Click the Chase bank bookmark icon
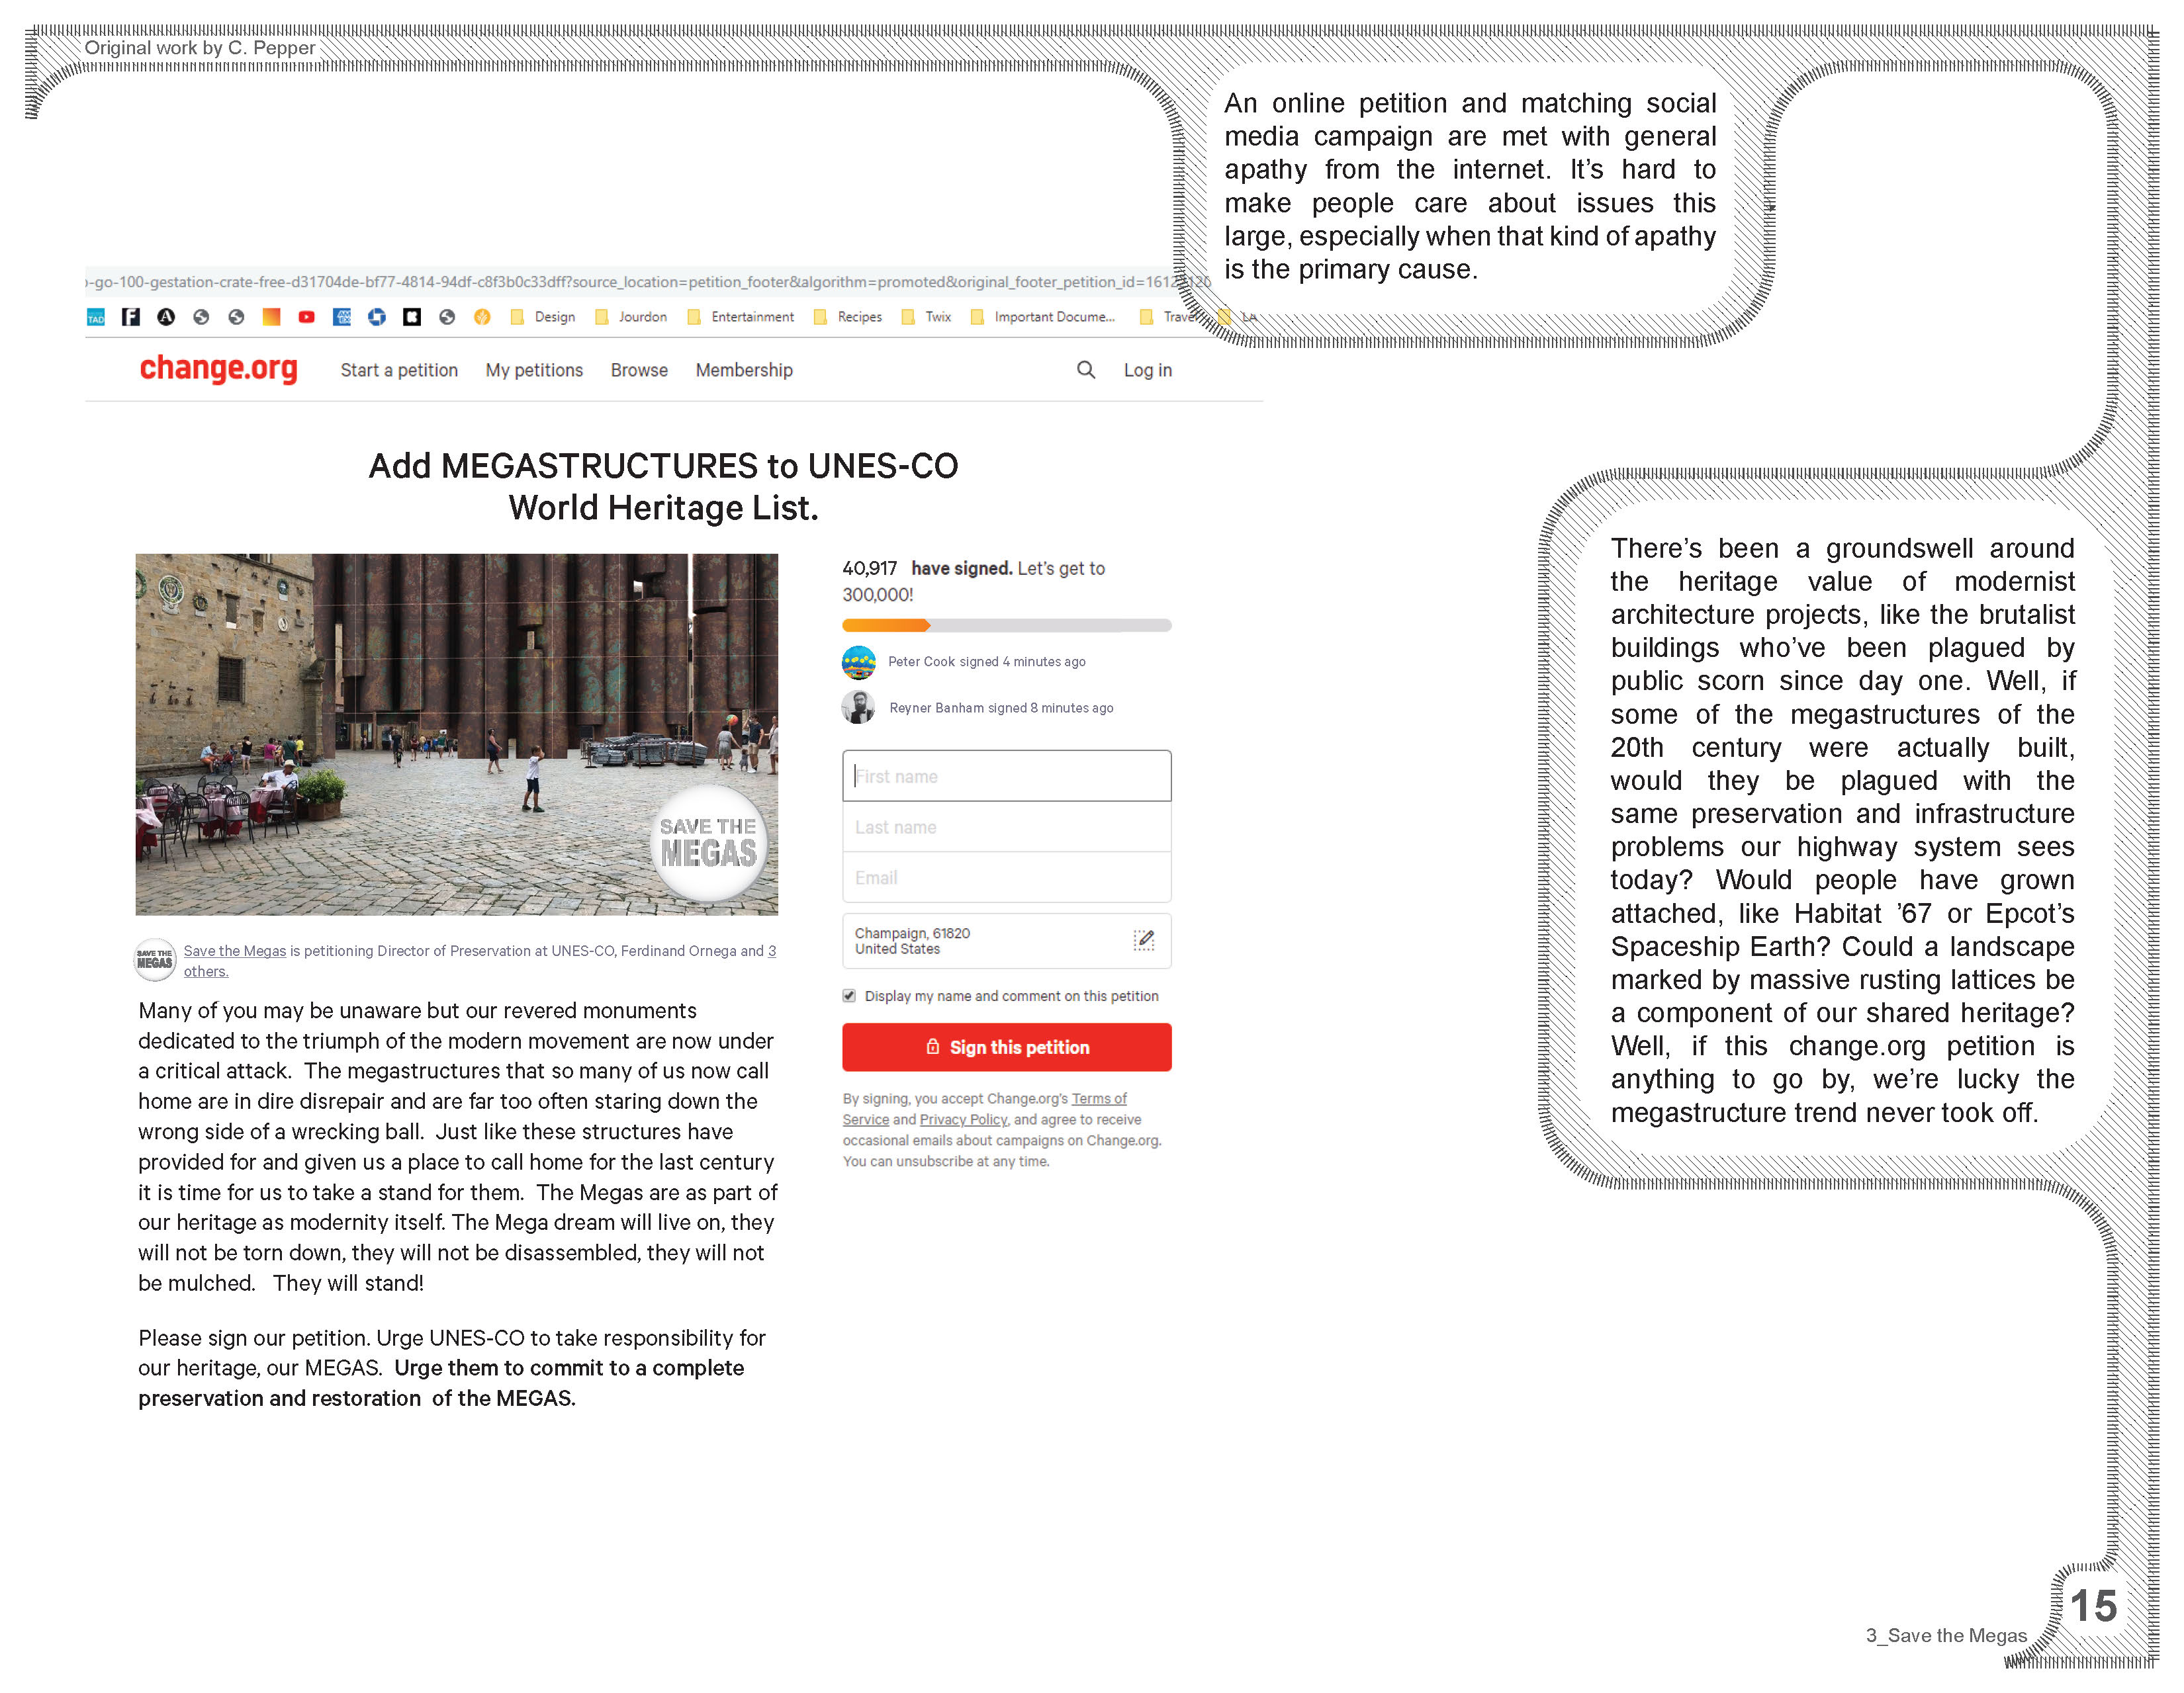2184x1693 pixels. tap(377, 317)
